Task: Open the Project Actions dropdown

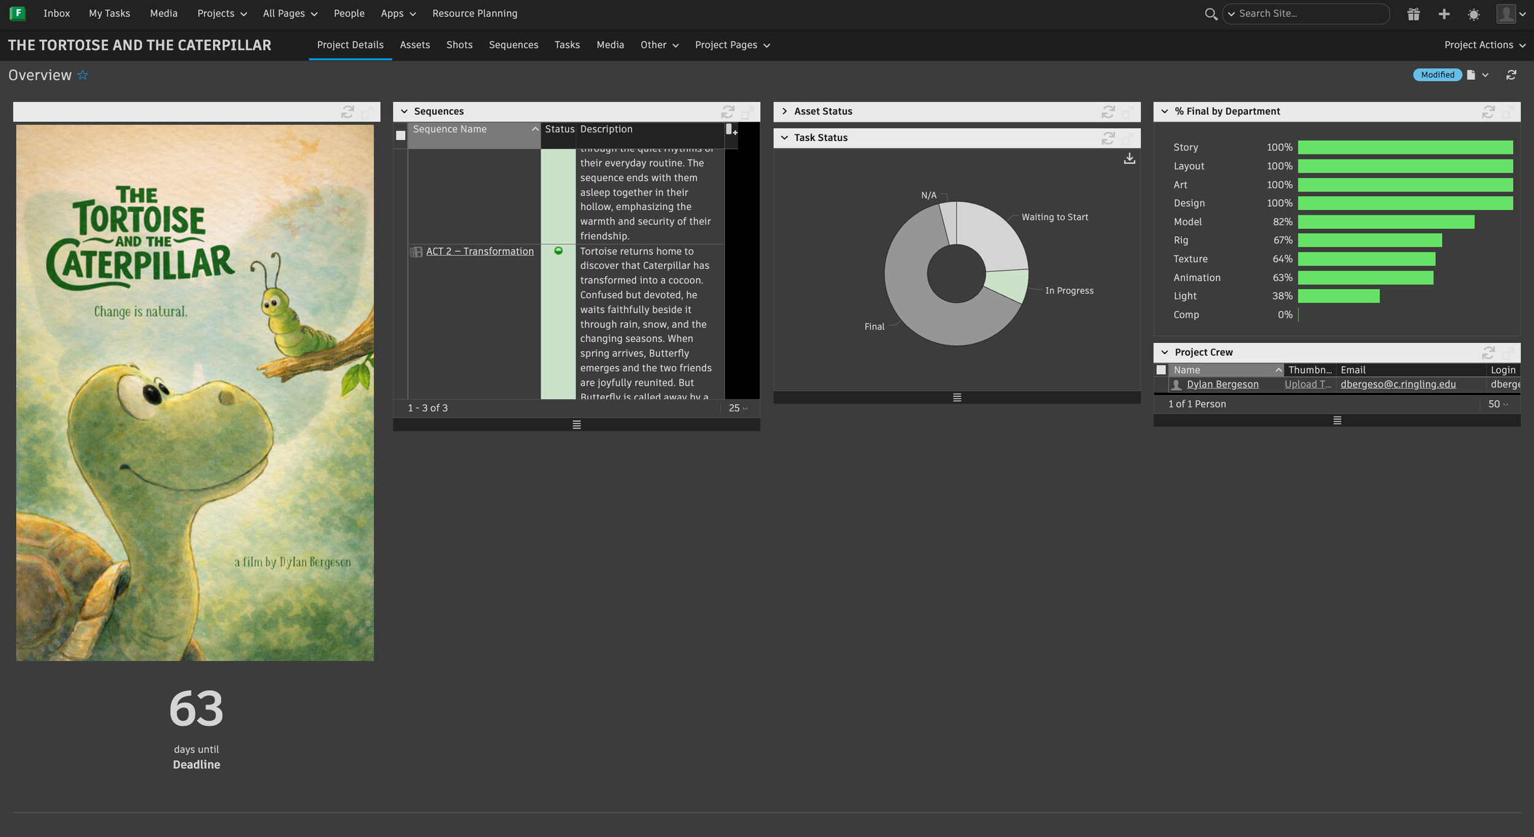Action: click(1484, 45)
